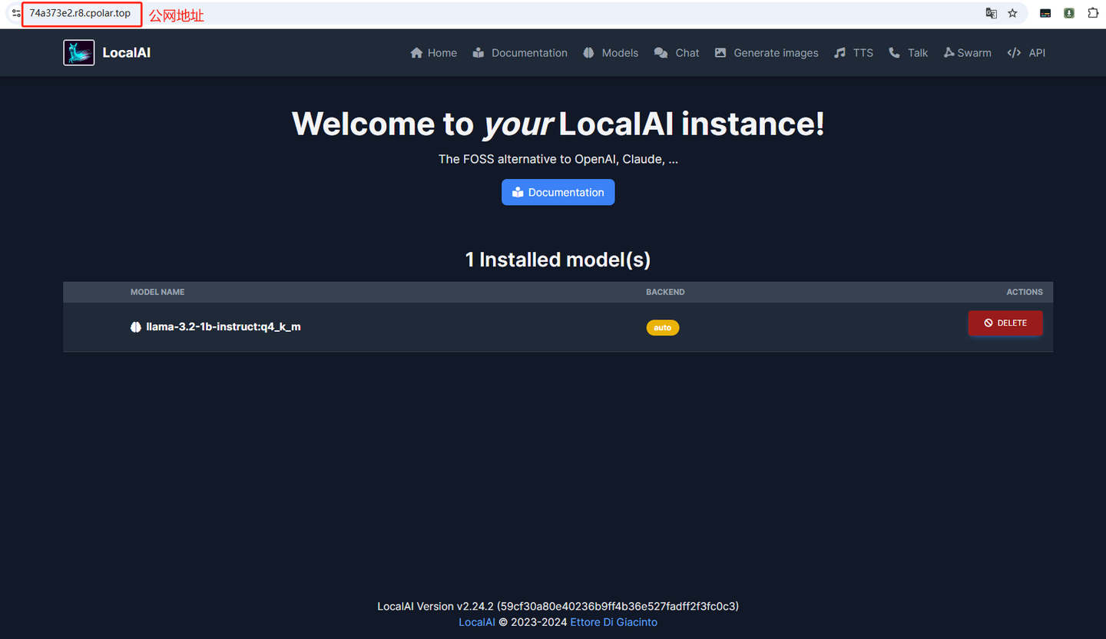Open TTS via the music note icon
1106x639 pixels.
(x=839, y=52)
